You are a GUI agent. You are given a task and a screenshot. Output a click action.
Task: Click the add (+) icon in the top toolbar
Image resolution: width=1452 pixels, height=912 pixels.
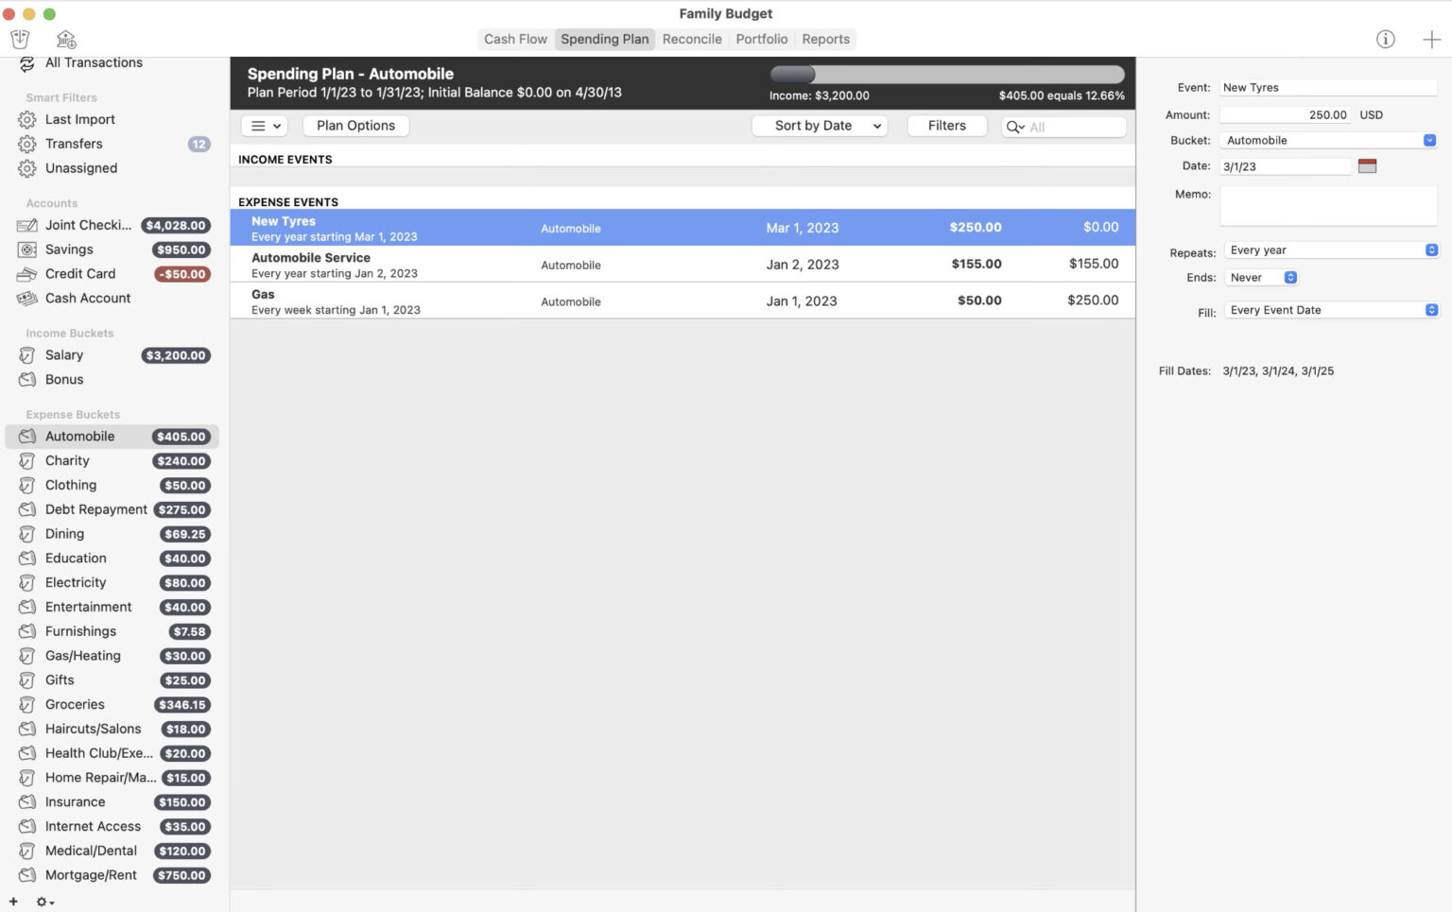point(1430,39)
